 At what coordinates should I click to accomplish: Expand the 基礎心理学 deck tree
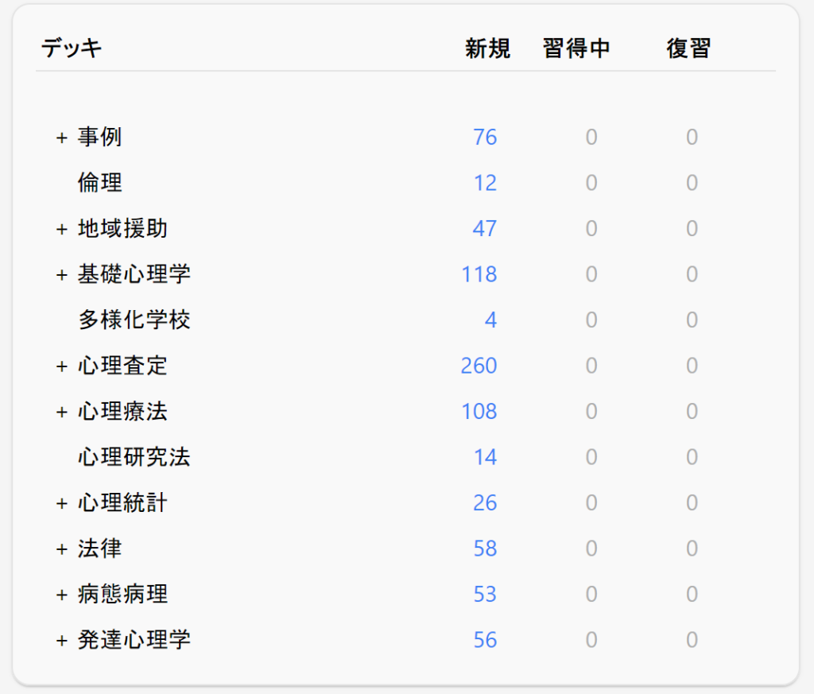(61, 275)
